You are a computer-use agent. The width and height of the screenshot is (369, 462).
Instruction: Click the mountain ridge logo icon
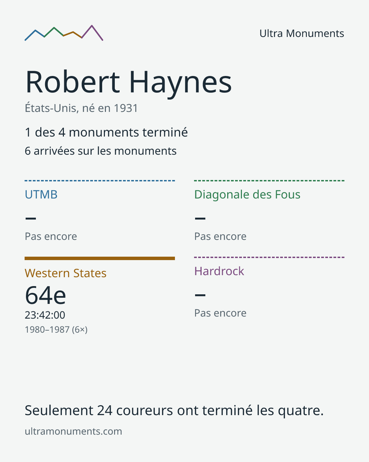64,33
